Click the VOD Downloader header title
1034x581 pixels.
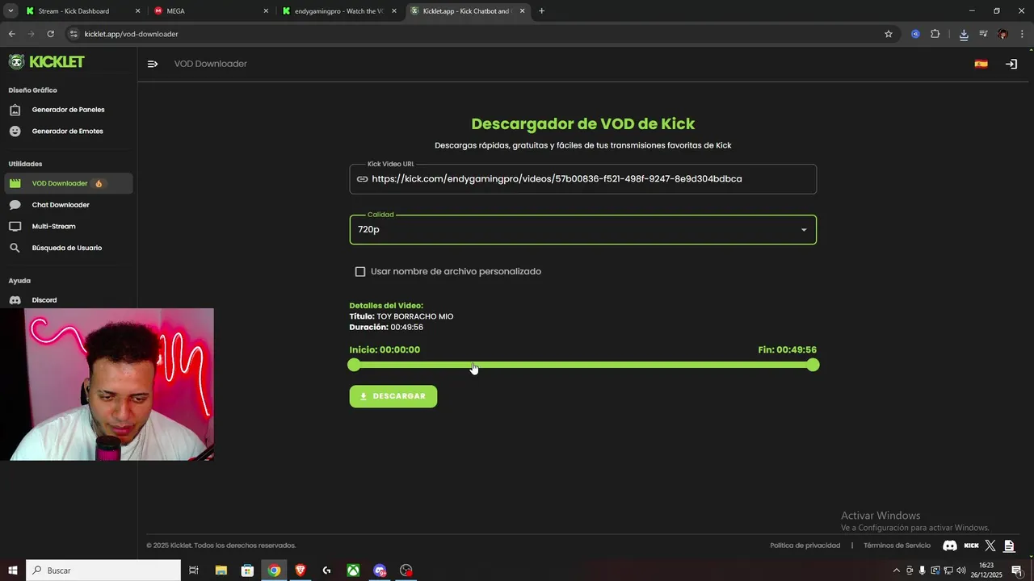pyautogui.click(x=211, y=64)
